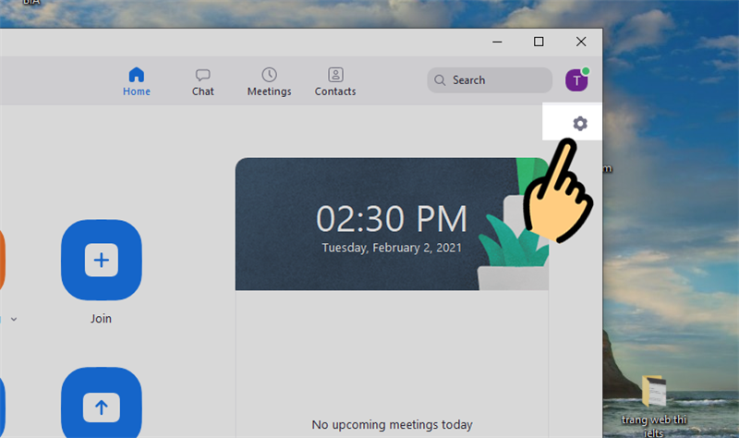Image resolution: width=739 pixels, height=438 pixels.
Task: Go to the Home tab
Action: (x=137, y=81)
